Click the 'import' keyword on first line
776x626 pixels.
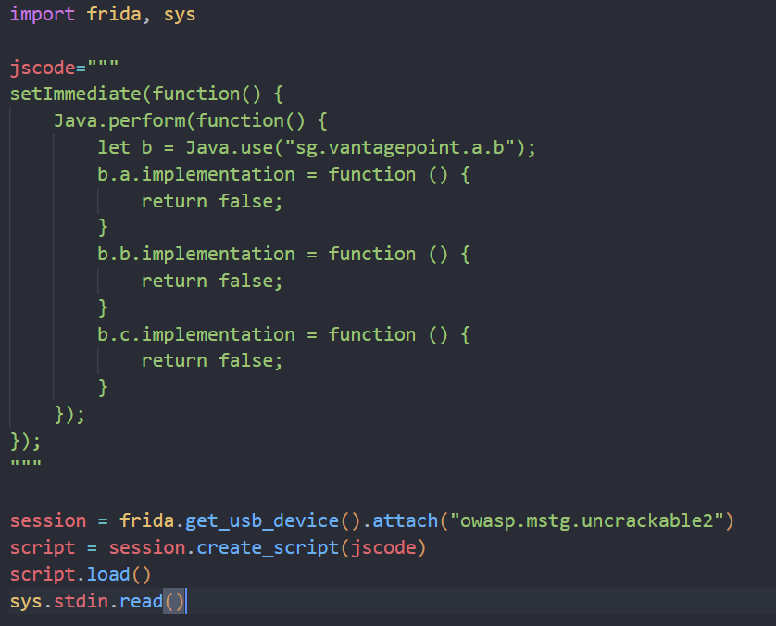pos(42,14)
